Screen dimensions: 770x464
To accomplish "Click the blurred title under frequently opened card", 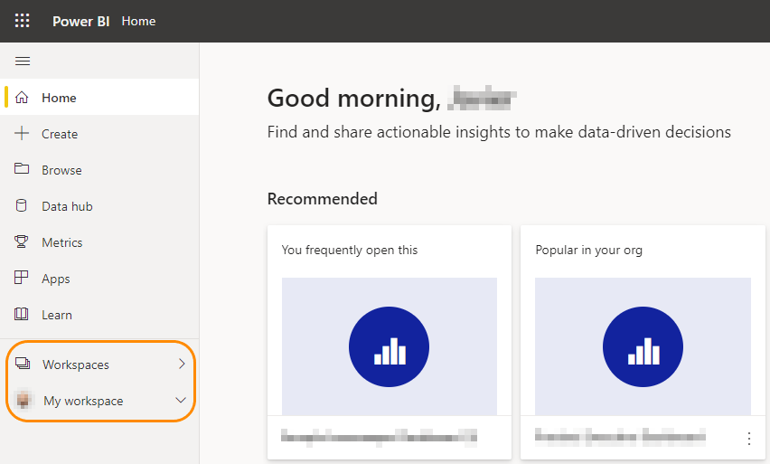I will 378,438.
